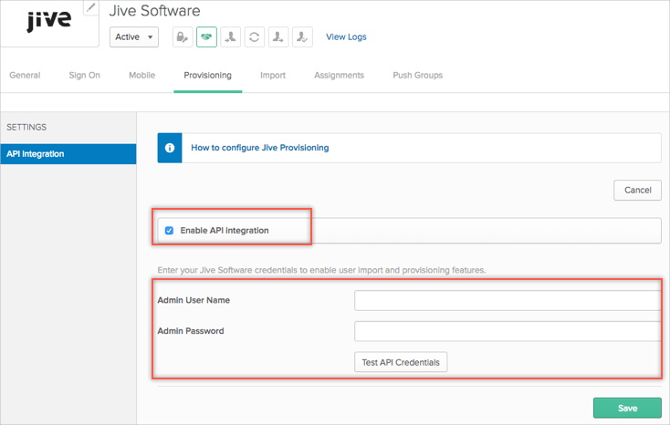
Task: Cancel the API integration edits
Action: [x=637, y=190]
